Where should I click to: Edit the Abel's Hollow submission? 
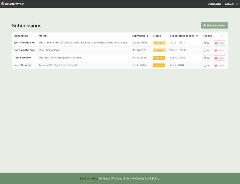pos(207,58)
